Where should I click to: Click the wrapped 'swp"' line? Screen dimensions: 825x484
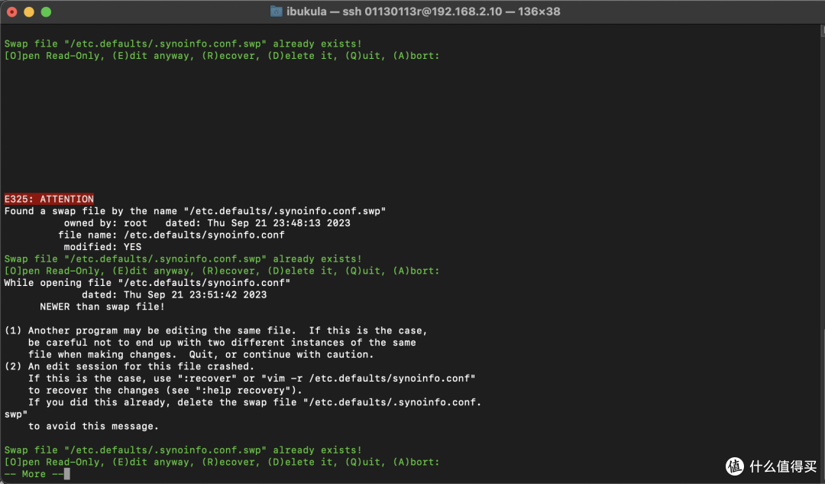coord(16,414)
